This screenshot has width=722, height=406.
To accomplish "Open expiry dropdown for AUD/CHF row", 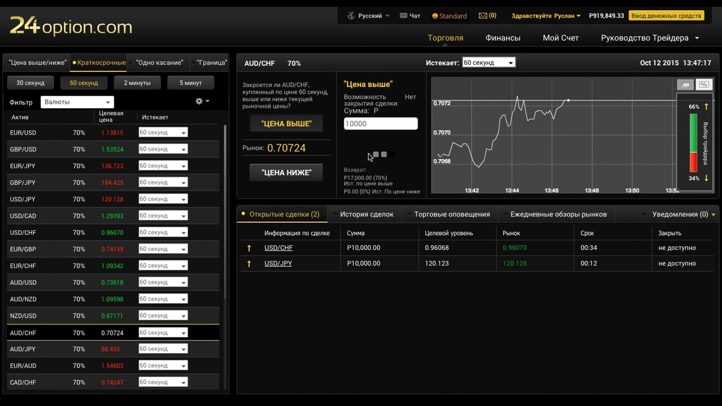I will [x=163, y=333].
